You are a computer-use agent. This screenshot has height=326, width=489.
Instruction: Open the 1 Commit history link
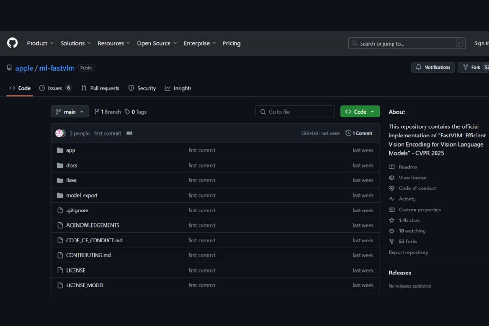pos(359,133)
